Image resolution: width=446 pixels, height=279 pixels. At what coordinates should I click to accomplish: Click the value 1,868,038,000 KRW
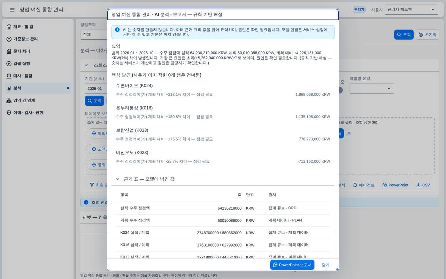point(313,95)
